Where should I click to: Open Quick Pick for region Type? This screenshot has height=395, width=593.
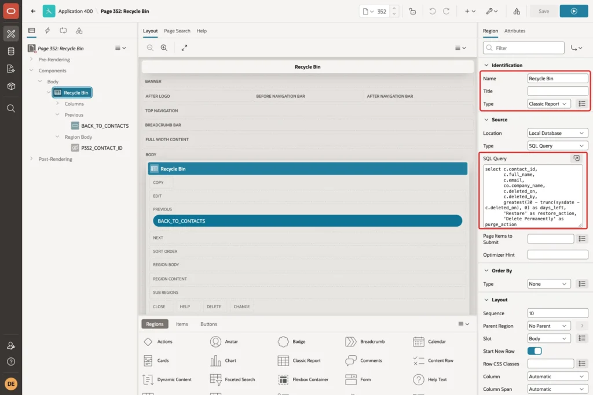coord(582,104)
